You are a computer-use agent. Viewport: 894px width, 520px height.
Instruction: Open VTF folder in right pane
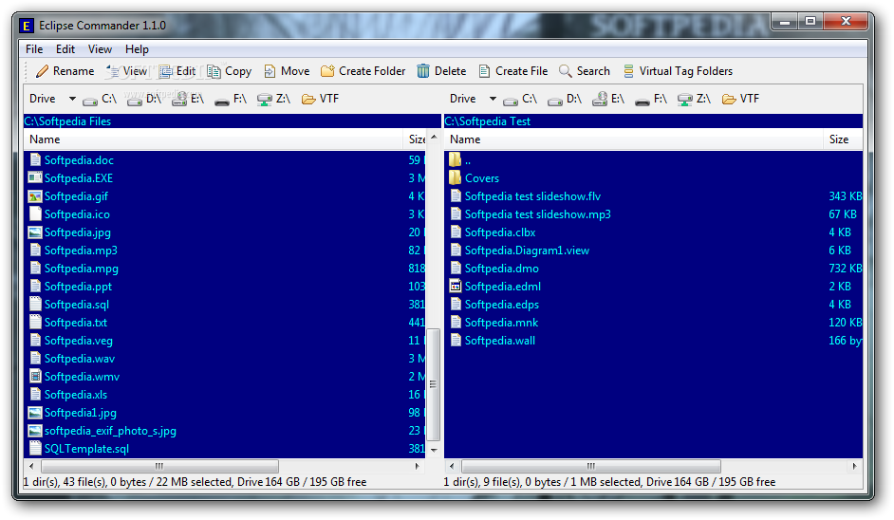[x=740, y=100]
